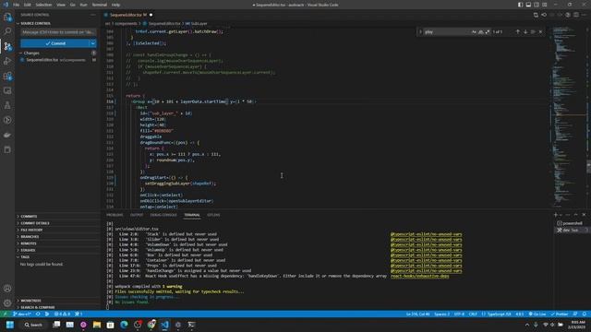Open the Terminal menu

100,5
